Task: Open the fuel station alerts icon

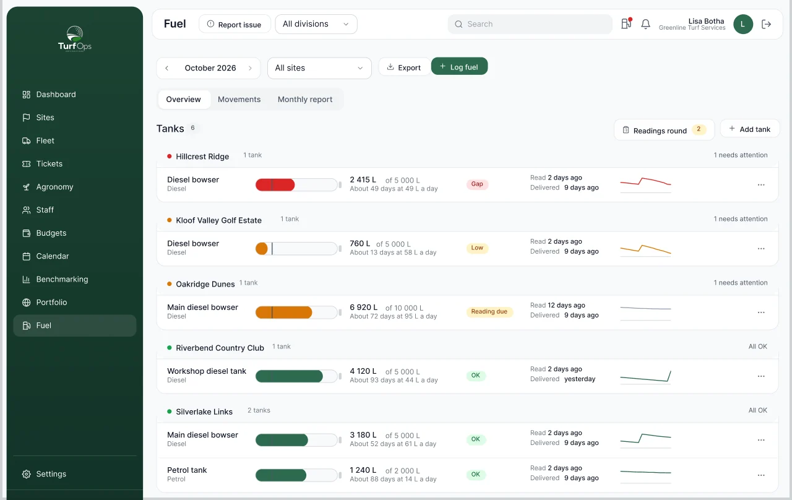Action: (626, 24)
